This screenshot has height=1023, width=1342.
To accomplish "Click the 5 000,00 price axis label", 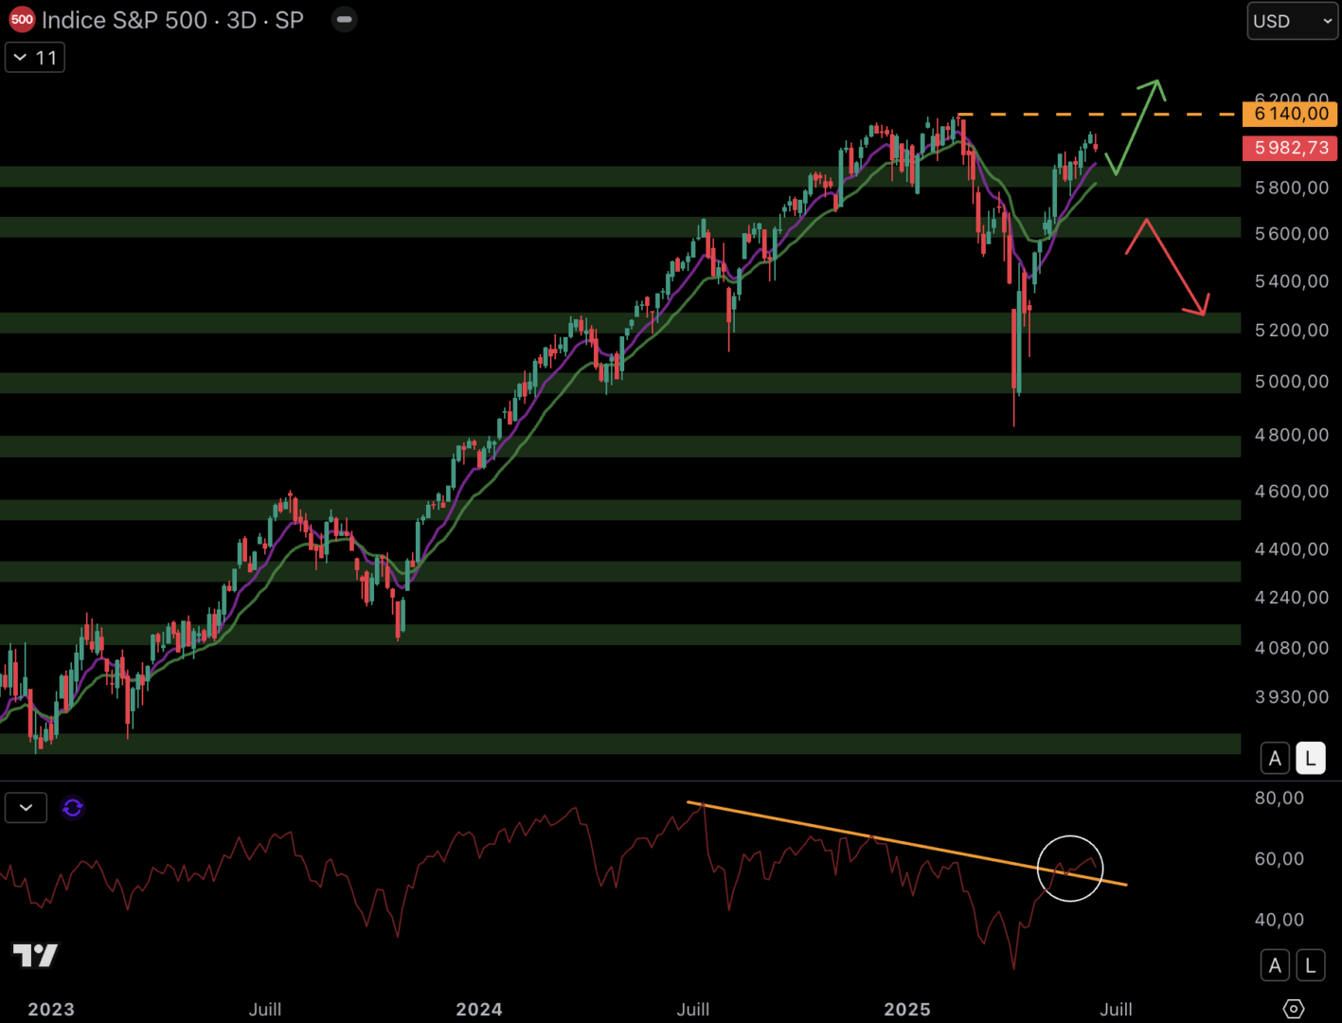I will tap(1292, 381).
